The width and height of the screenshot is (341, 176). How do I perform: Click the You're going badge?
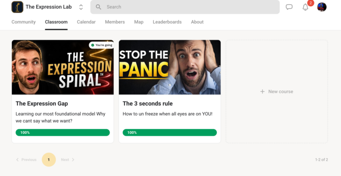101,45
